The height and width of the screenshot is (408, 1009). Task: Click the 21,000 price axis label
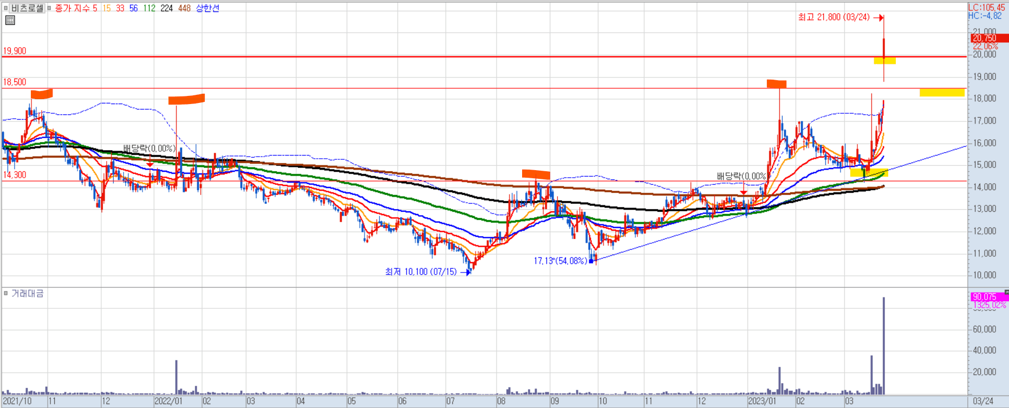pos(985,31)
